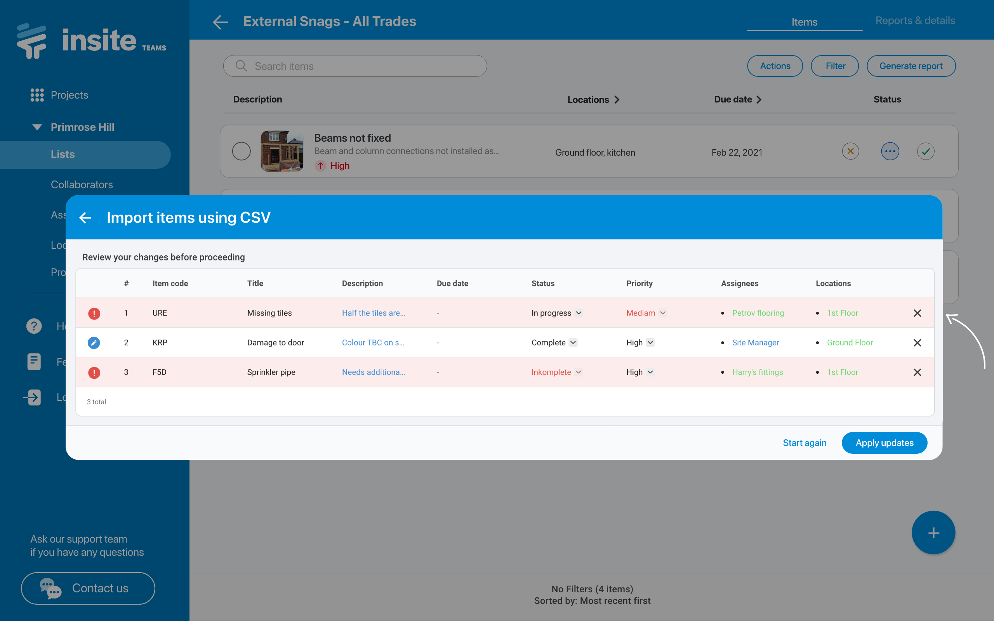This screenshot has width=994, height=621.
Task: Click the round plus add item button
Action: pos(933,533)
